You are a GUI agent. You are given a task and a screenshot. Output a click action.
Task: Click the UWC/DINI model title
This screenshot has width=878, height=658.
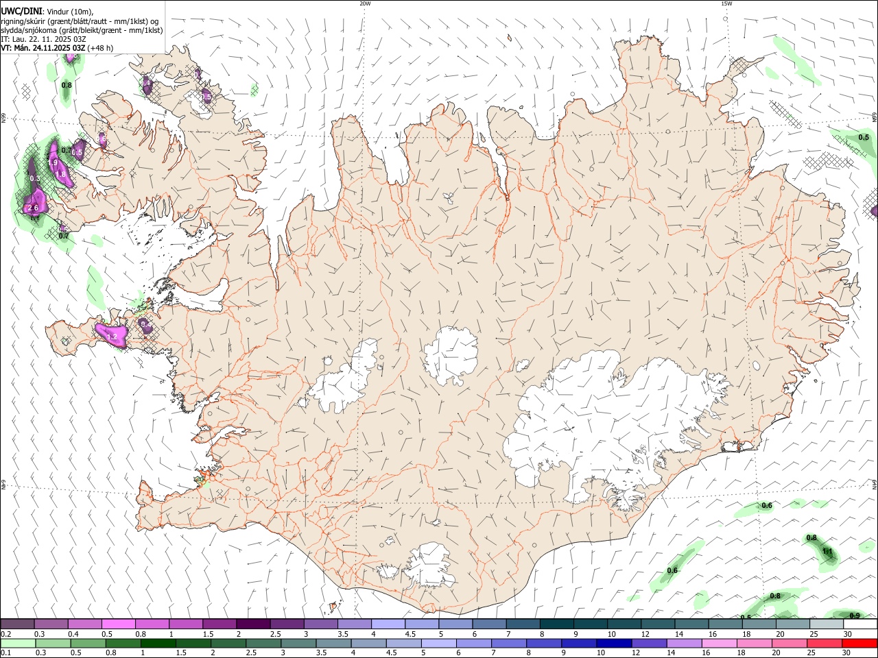(x=21, y=11)
